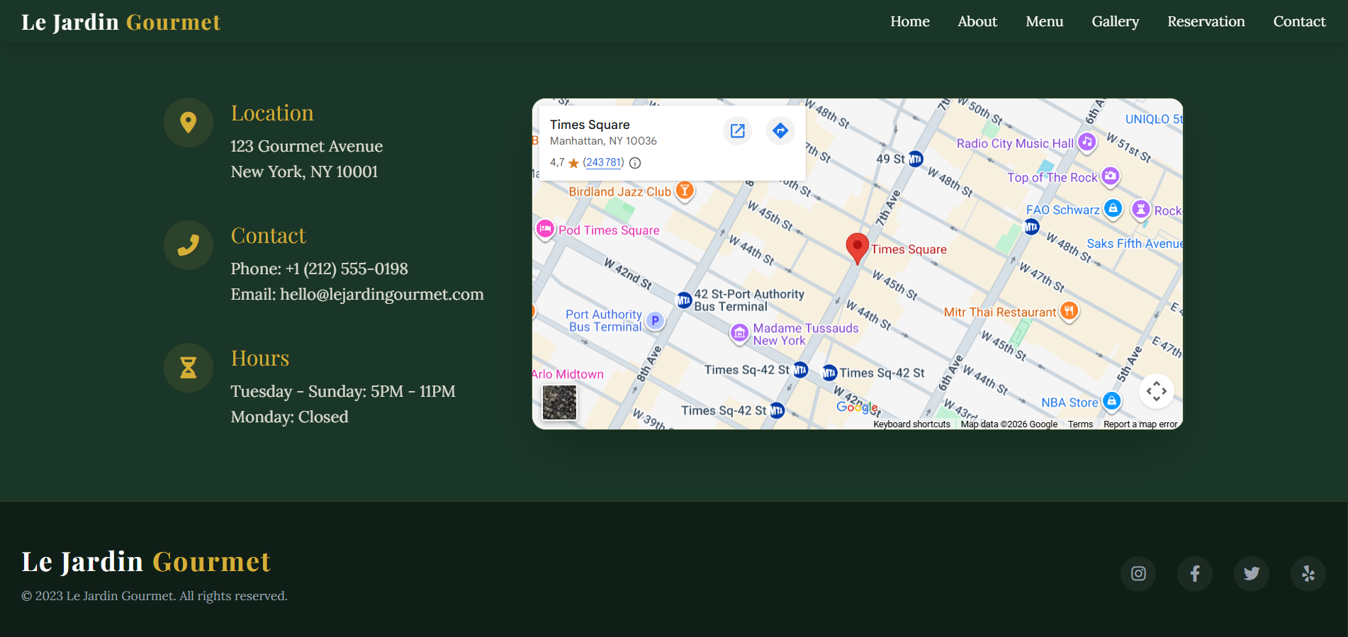The height and width of the screenshot is (637, 1348).
Task: Click the Tuesday - Sunday hours text
Action: pyautogui.click(x=343, y=391)
